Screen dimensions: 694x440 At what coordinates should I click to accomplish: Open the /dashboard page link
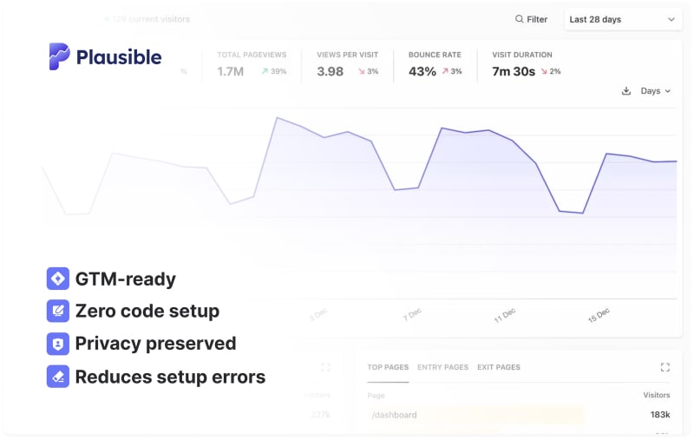394,415
